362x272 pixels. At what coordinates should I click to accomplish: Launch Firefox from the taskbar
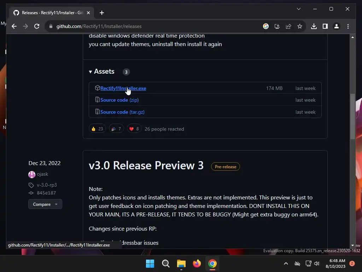[197, 263]
